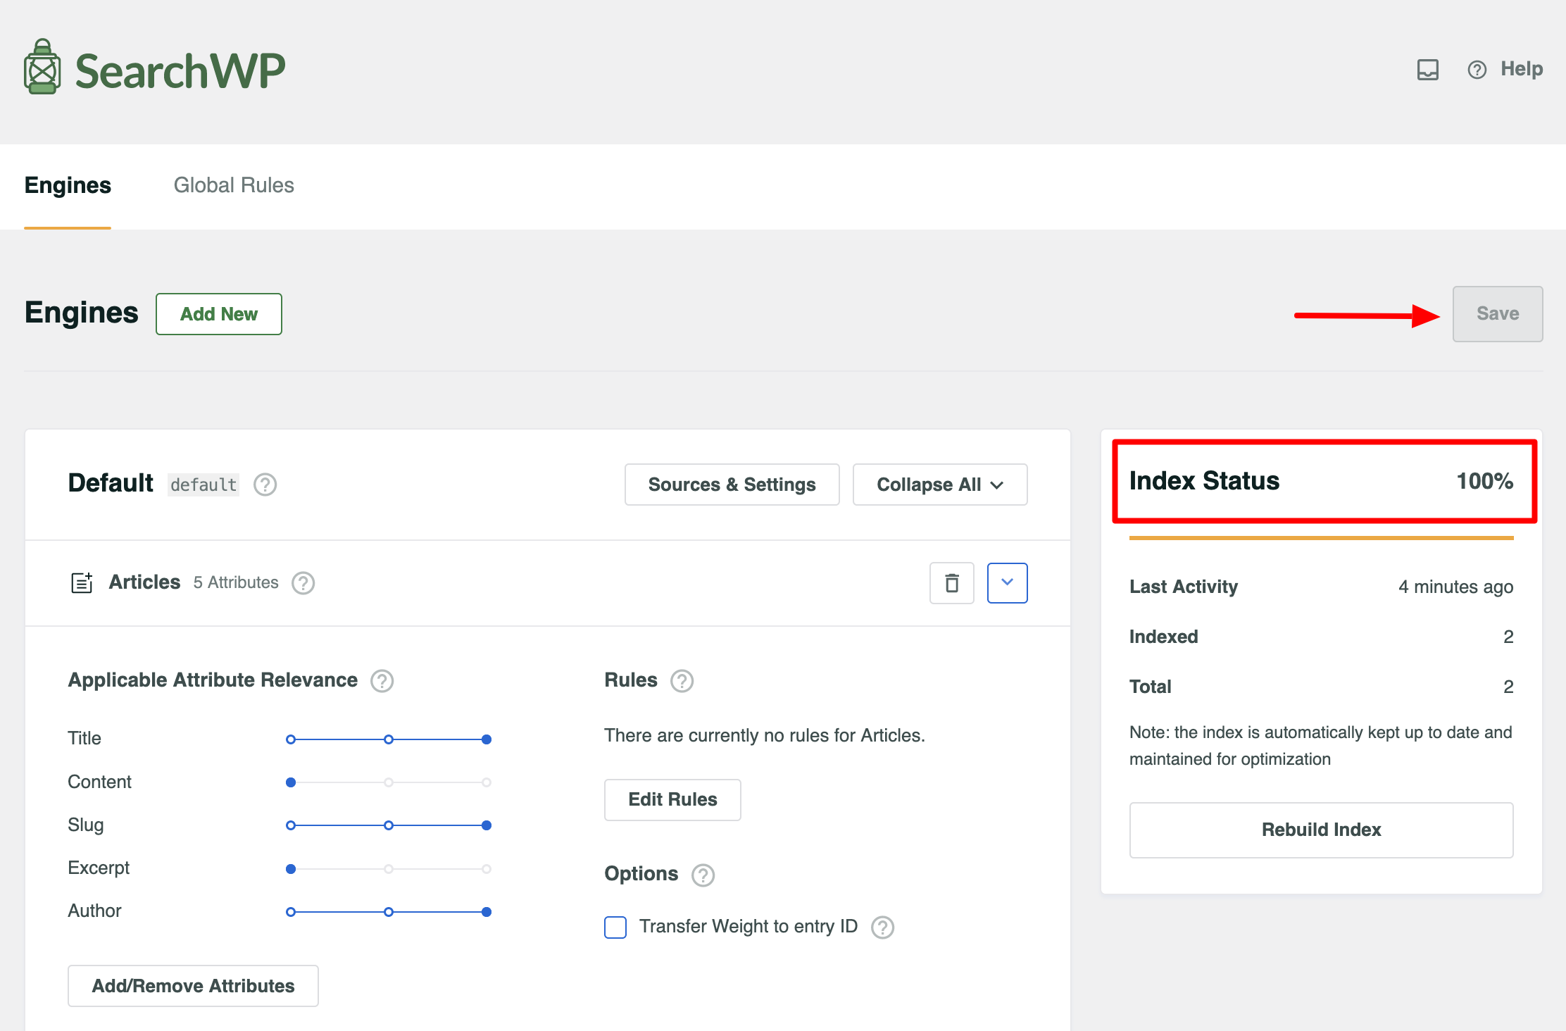Screen dimensions: 1566x1031
Task: Enable Transfer Weight to entry ID checkbox
Action: pyautogui.click(x=615, y=927)
